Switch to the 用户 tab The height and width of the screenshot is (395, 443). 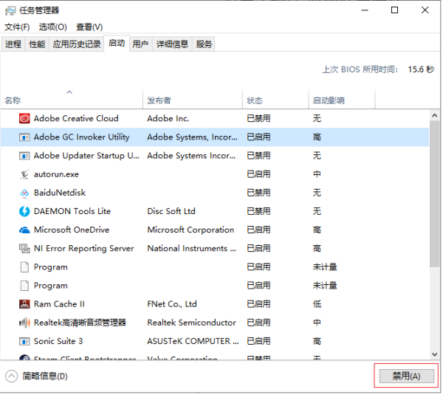140,44
